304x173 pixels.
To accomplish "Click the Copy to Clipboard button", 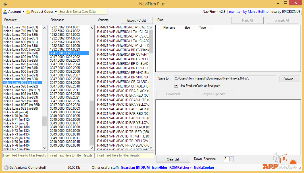I will coord(214,94).
